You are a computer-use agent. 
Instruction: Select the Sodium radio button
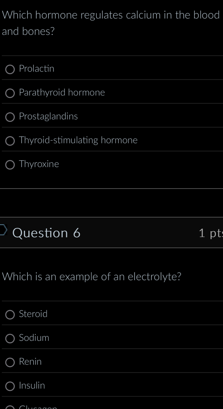(10, 338)
